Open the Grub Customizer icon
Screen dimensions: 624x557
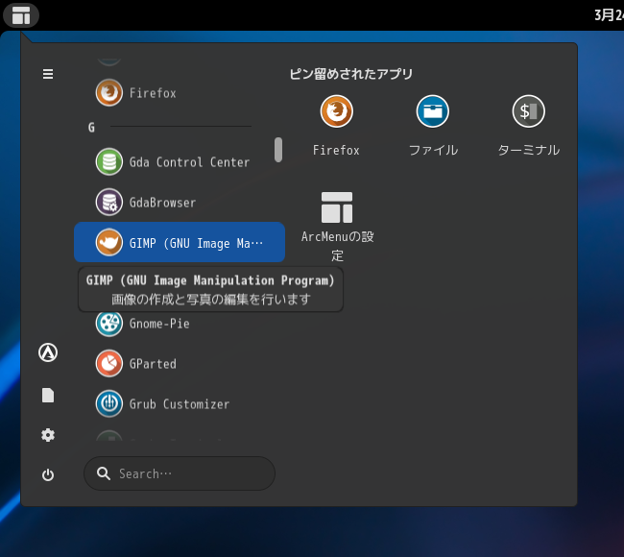pyautogui.click(x=109, y=403)
